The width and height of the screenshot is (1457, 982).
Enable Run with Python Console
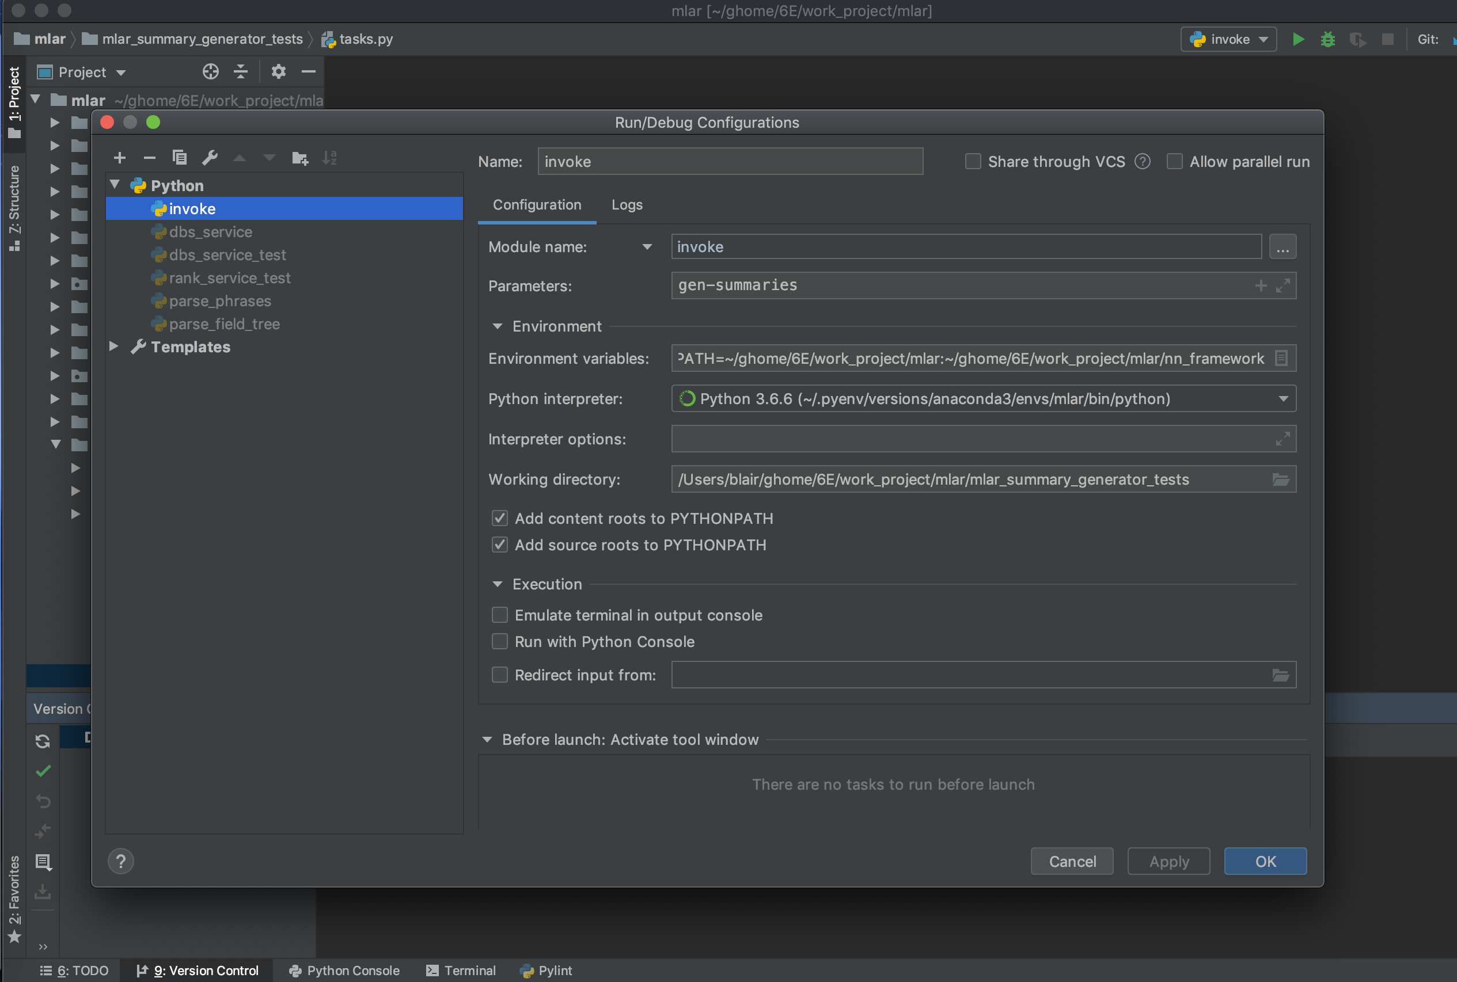point(499,641)
